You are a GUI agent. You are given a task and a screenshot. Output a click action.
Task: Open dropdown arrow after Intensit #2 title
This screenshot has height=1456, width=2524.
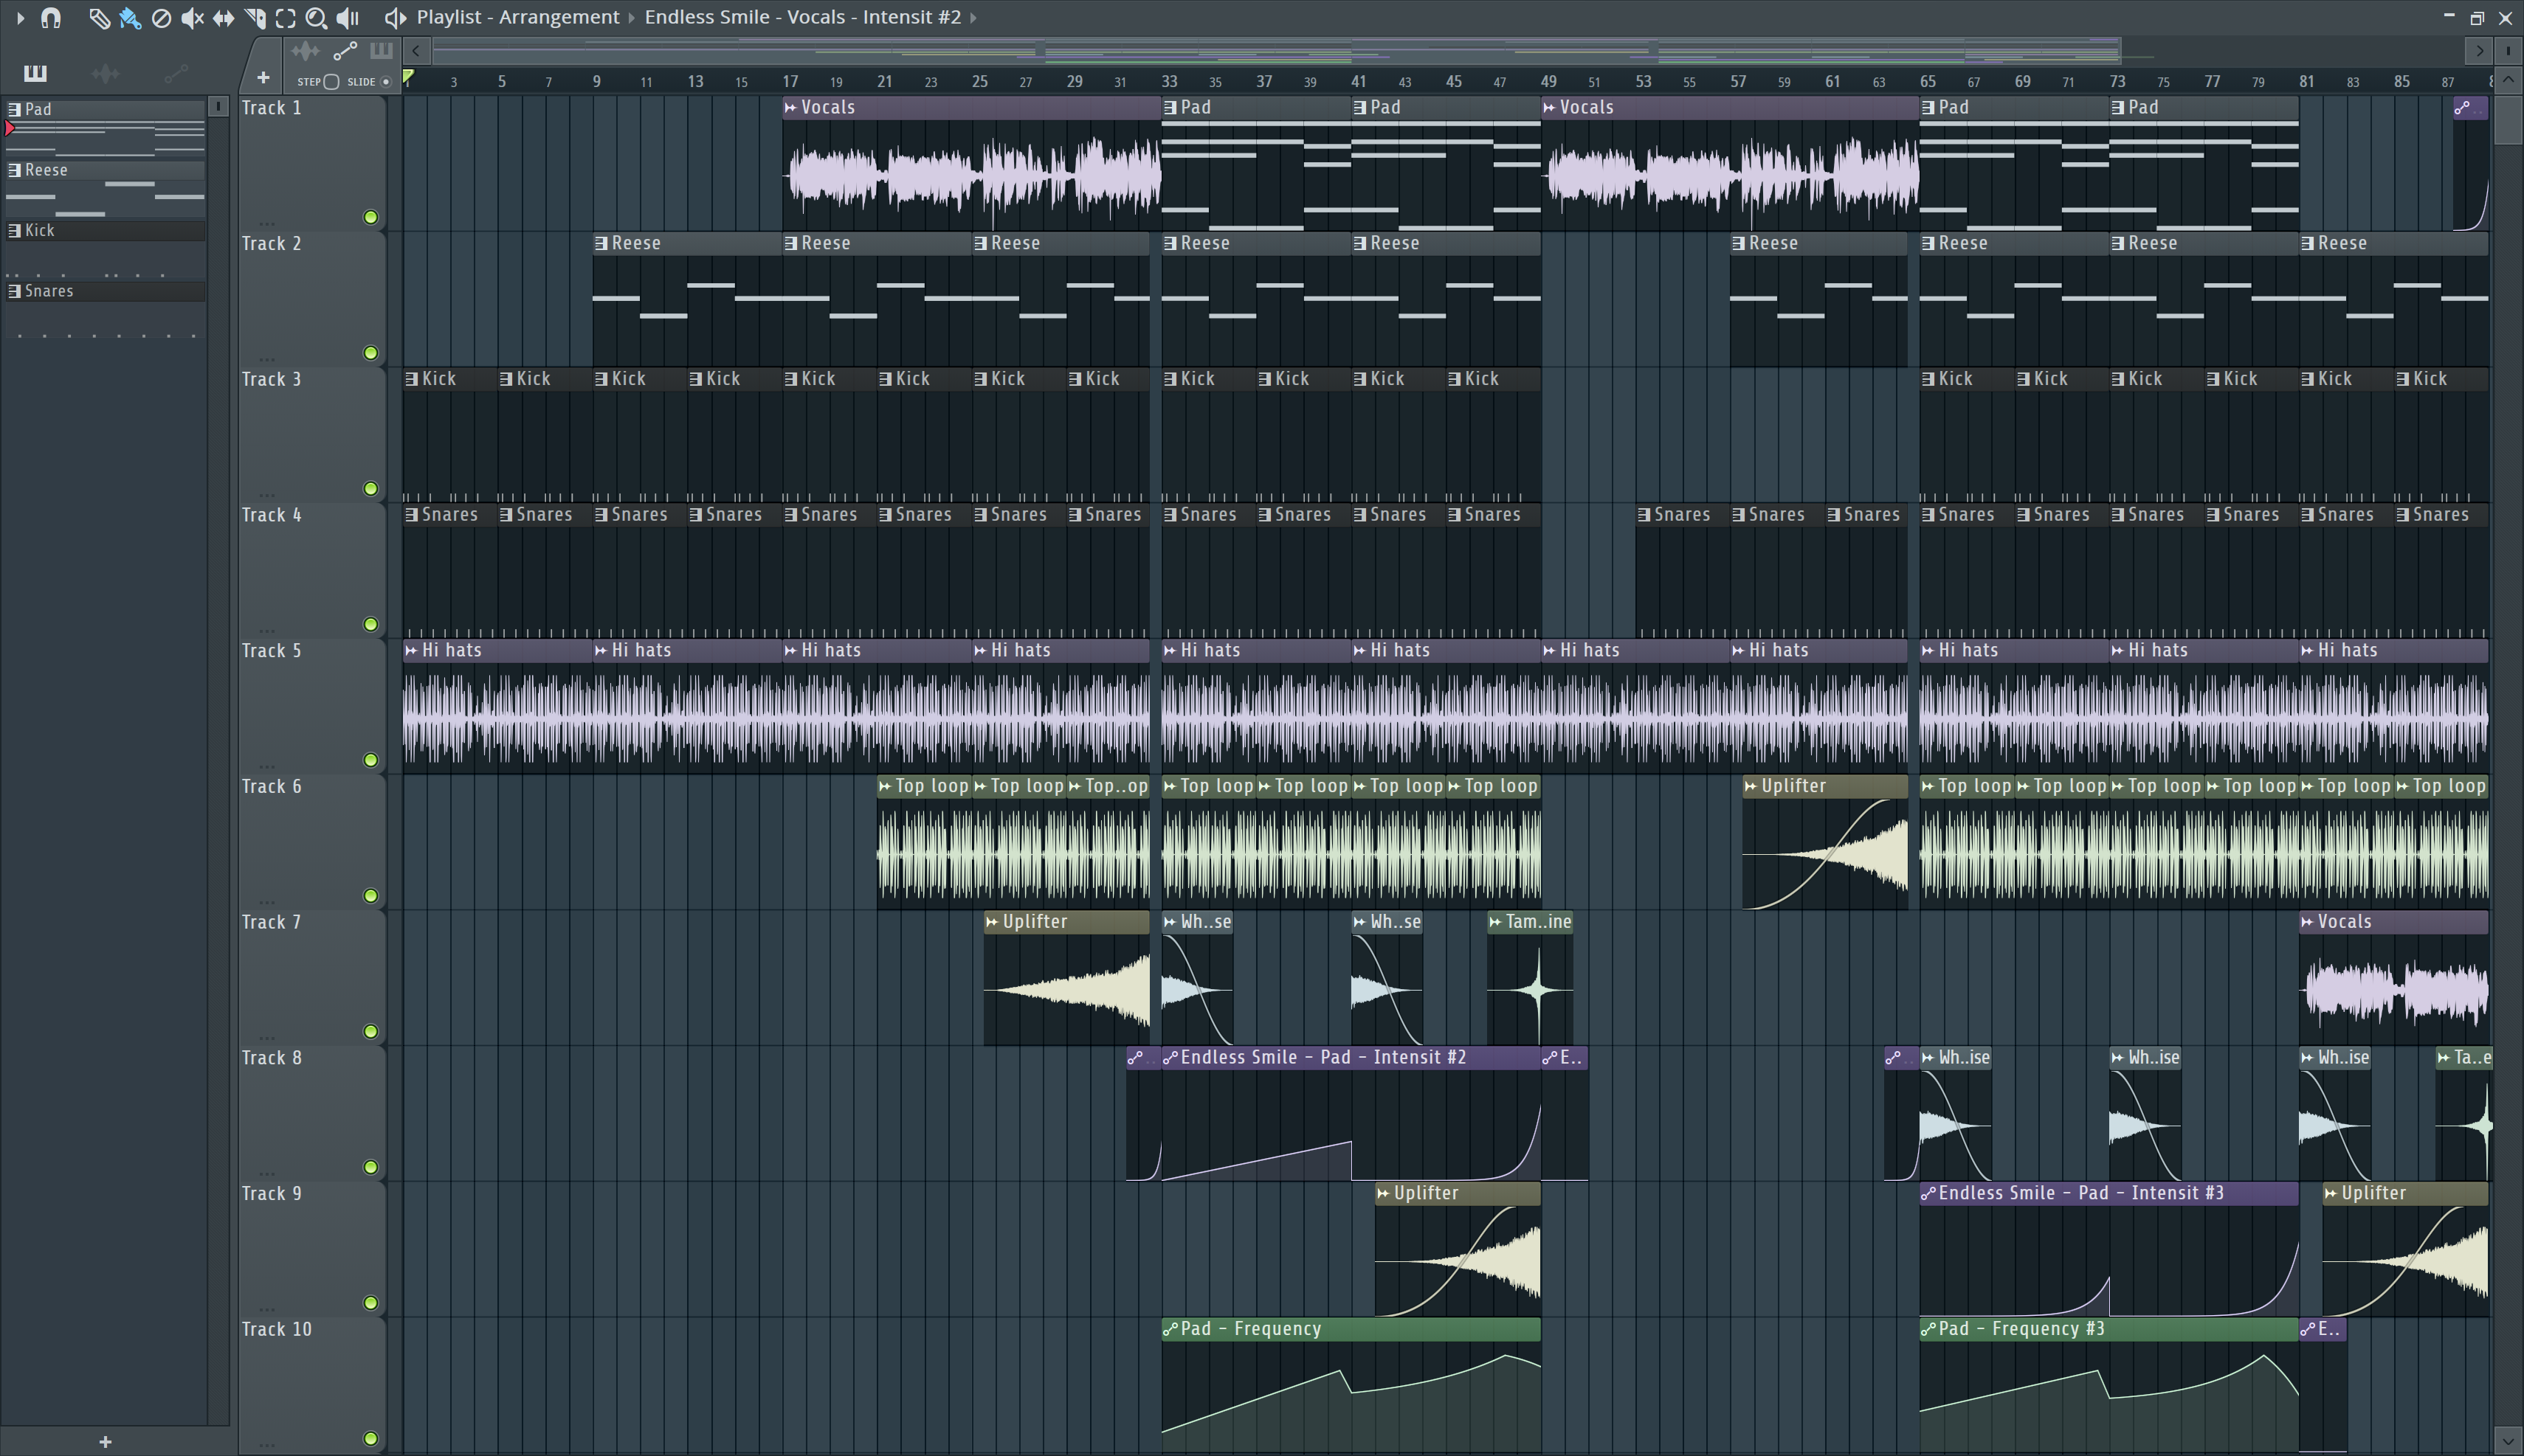coord(973,18)
